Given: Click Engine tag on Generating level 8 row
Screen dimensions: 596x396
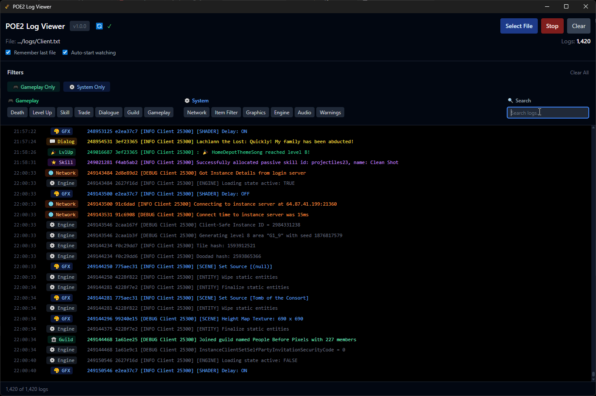Looking at the screenshot, I should point(62,235).
